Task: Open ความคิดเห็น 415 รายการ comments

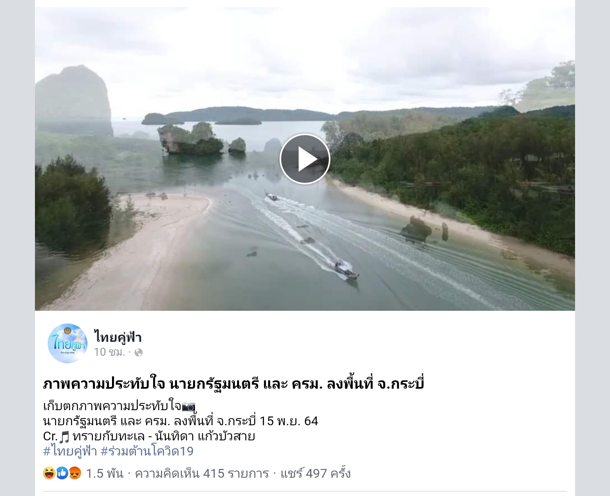Action: click(x=202, y=473)
